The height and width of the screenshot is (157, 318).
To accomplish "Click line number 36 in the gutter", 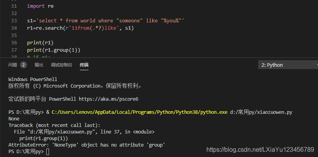I will coord(14,42).
